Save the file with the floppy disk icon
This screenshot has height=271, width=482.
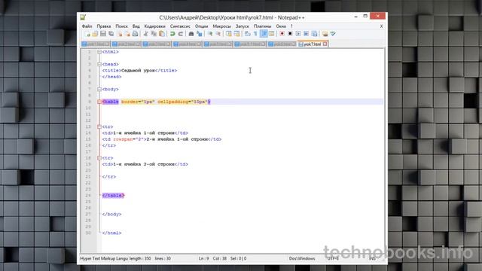[x=103, y=34]
